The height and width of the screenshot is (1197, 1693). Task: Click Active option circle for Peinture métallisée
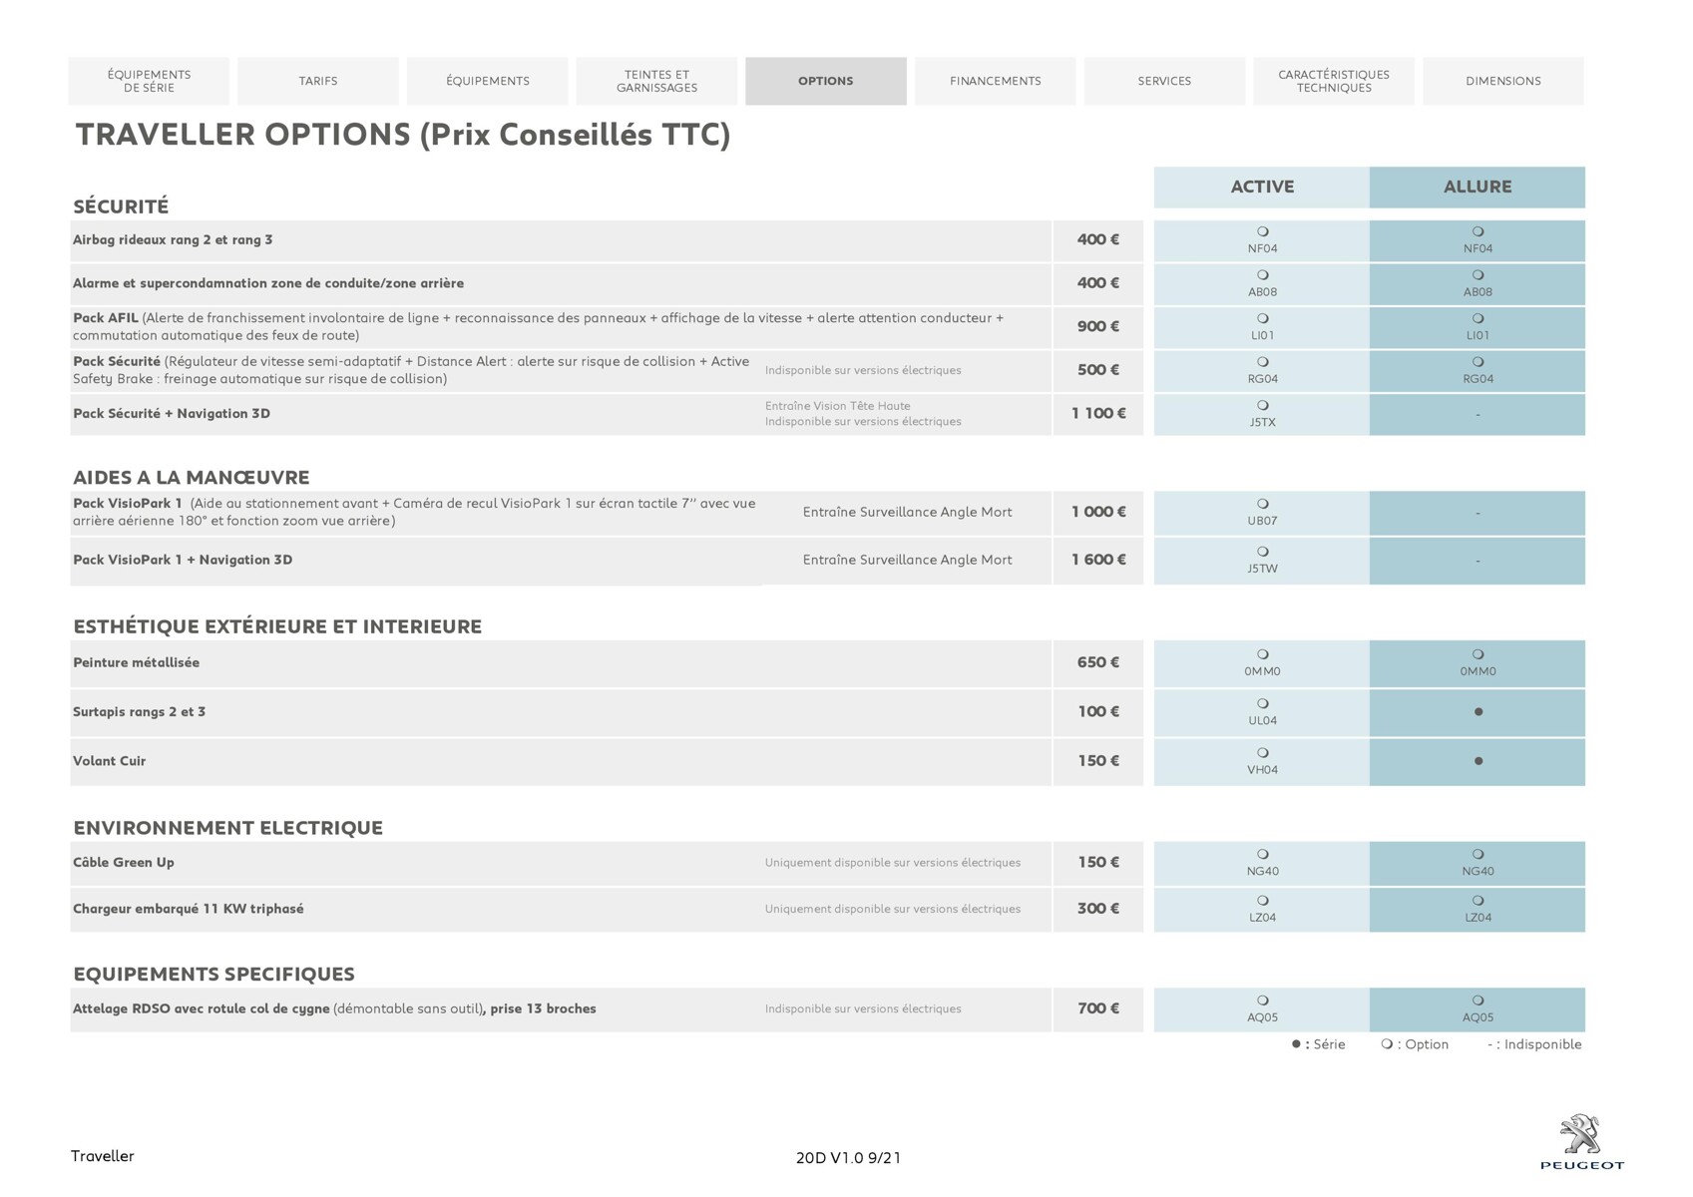point(1262,654)
